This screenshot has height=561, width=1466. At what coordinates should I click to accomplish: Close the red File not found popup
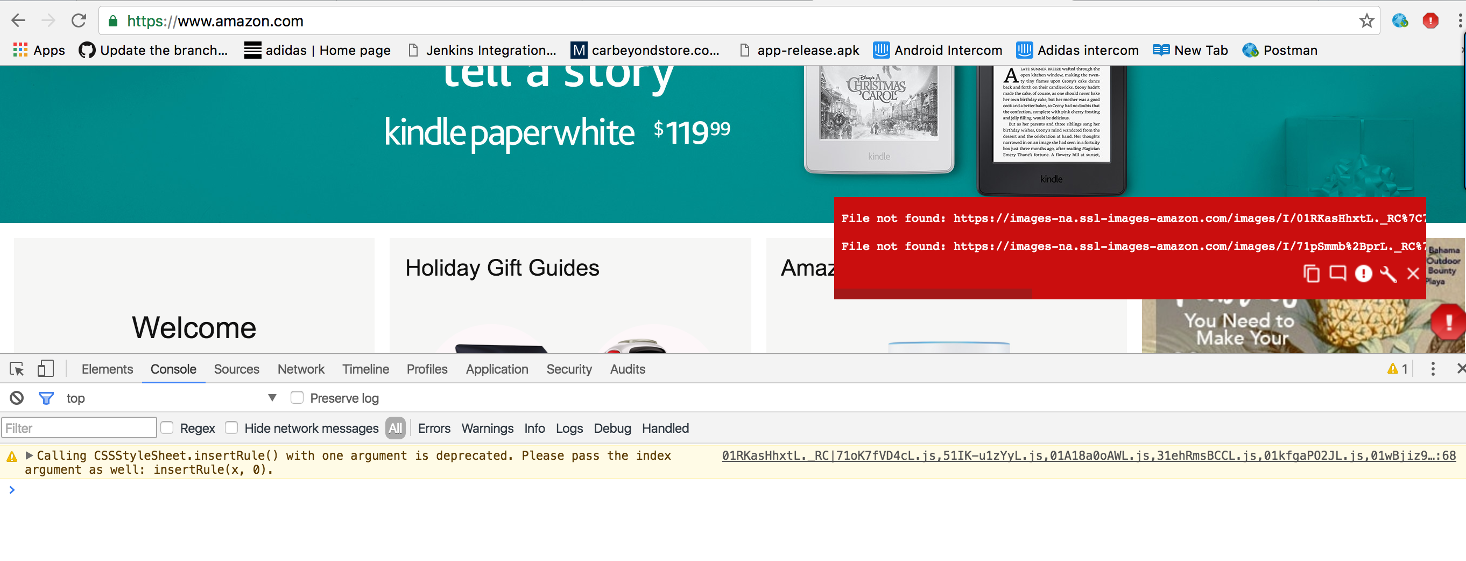point(1413,274)
